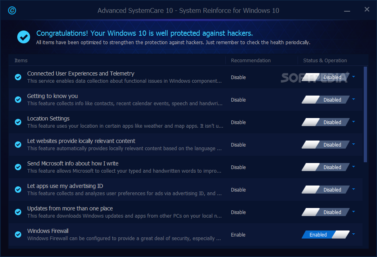Open dropdown arrow for advertising ID row

353,189
